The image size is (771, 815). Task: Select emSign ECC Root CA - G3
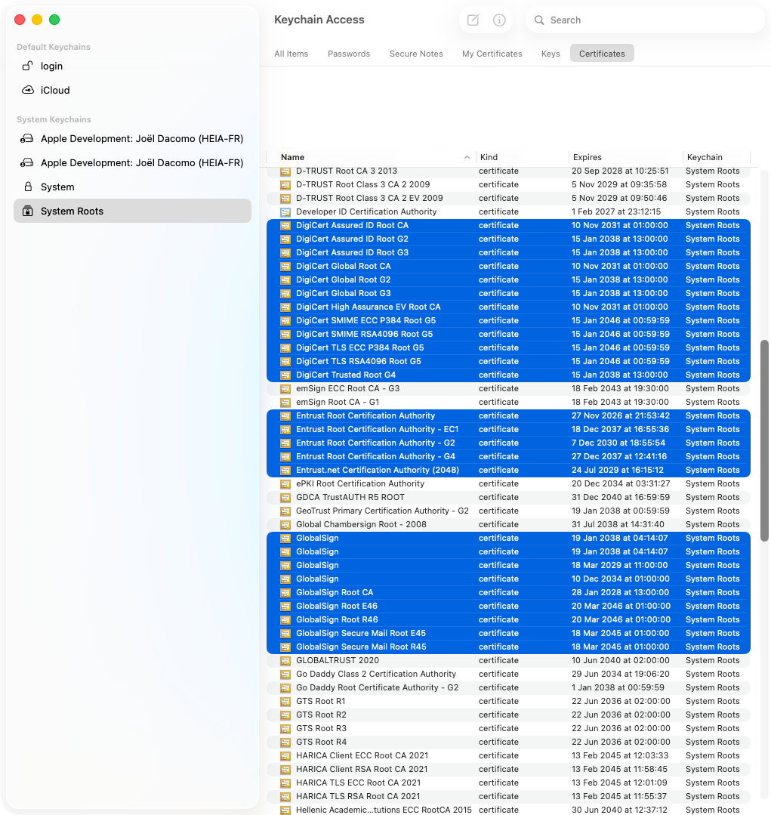pos(508,389)
